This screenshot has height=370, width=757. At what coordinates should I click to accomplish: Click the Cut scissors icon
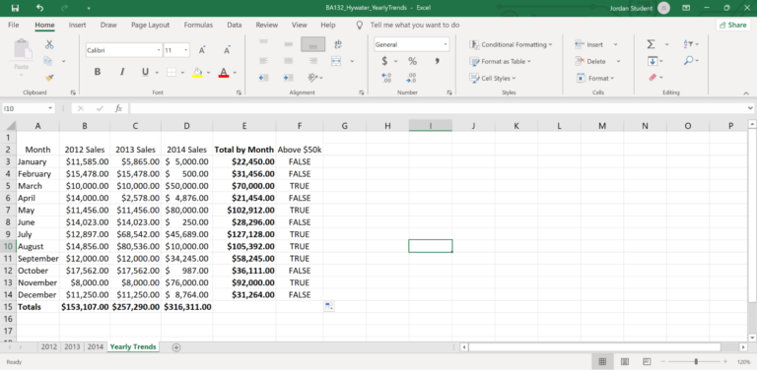tap(49, 45)
